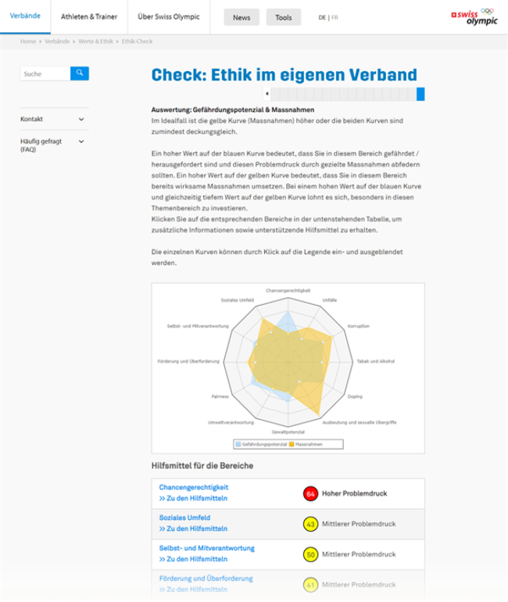Go to Home breadcrumb
This screenshot has height=602, width=508.
28,41
